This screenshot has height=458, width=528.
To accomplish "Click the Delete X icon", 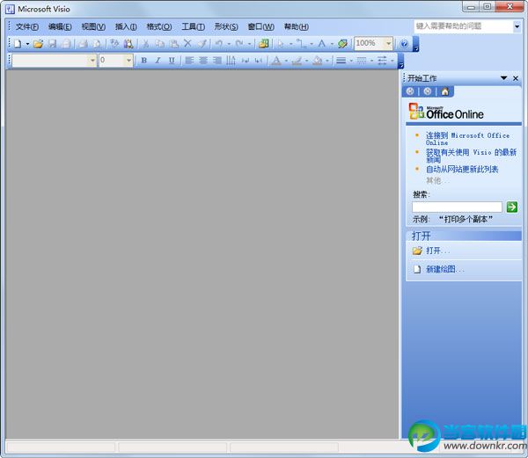I will click(x=187, y=43).
